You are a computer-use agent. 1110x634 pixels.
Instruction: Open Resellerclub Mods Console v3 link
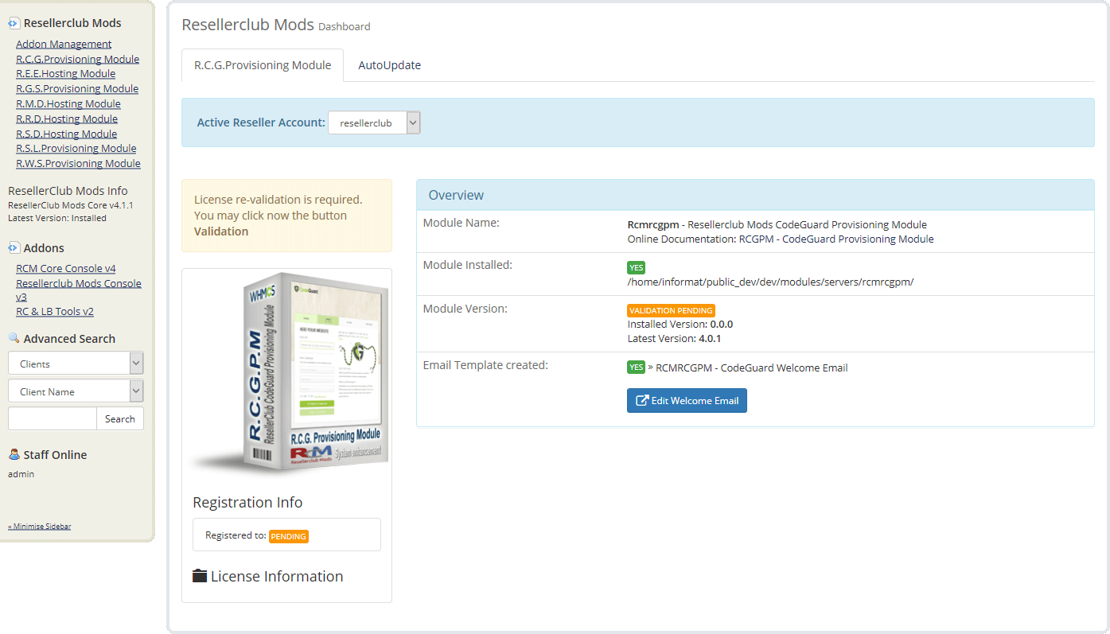tap(78, 290)
